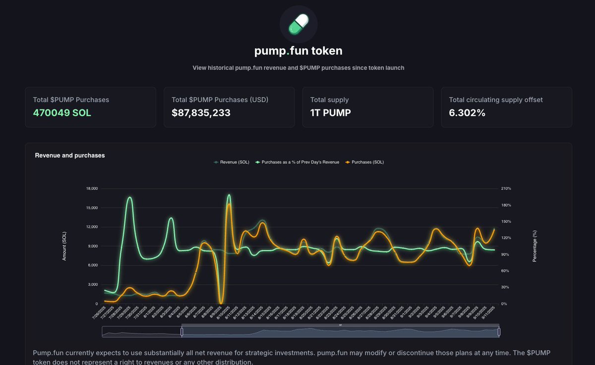The image size is (595, 365).
Task: Click the green pill logo icon
Action: [298, 24]
